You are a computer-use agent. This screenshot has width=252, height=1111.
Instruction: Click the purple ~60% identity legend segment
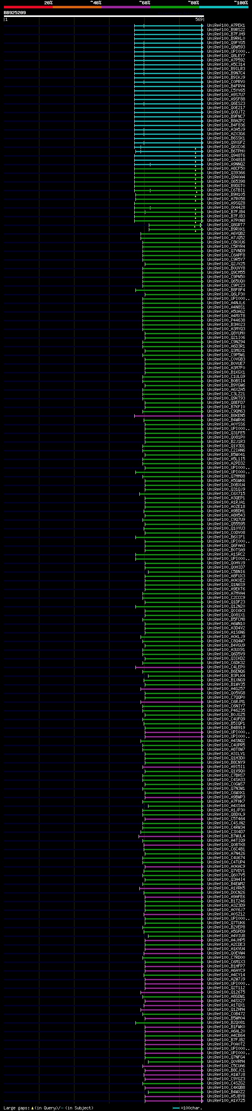click(x=126, y=7)
